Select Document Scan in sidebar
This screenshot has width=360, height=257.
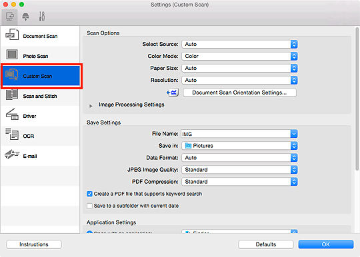[40, 36]
